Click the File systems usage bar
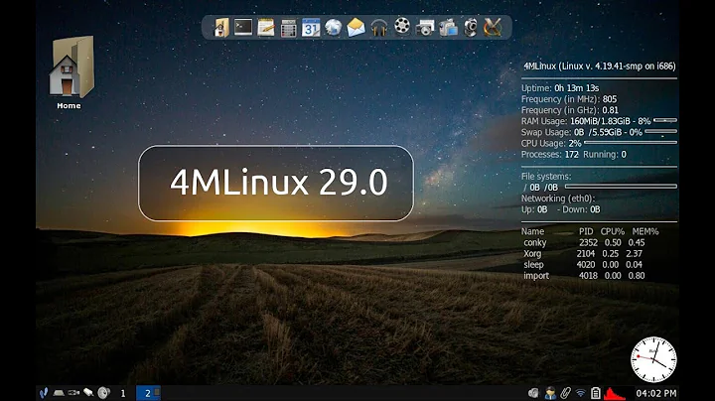This screenshot has height=401, width=715. 621,187
